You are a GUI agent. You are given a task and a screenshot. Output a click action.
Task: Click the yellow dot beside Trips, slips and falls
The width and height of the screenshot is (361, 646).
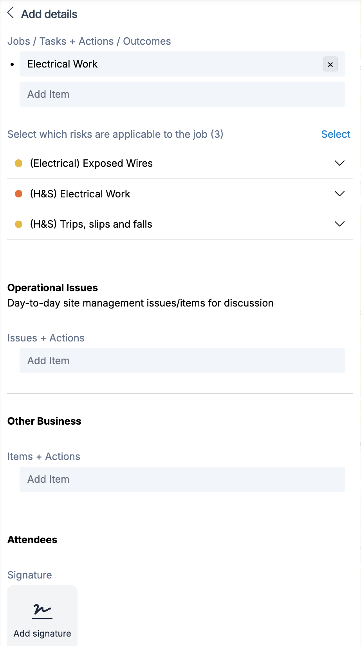tap(18, 224)
